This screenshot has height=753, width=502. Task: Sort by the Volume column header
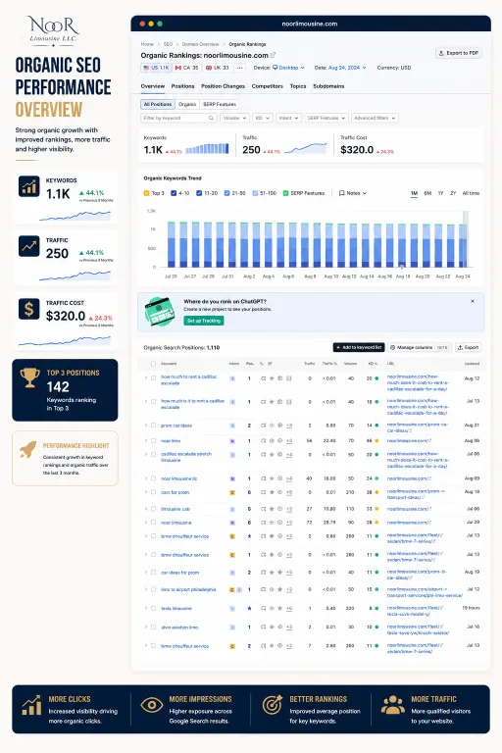(x=350, y=364)
